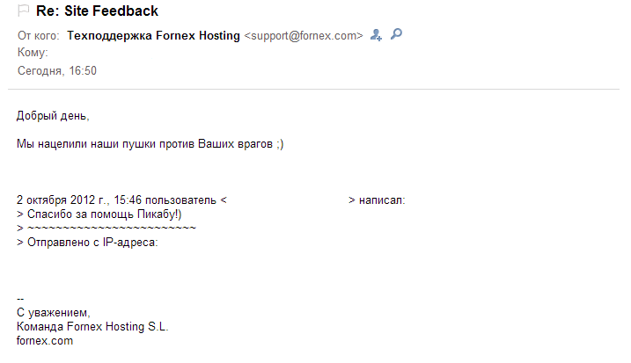Click the magnifier icon beside sender address
The width and height of the screenshot is (631, 363).
pos(396,35)
